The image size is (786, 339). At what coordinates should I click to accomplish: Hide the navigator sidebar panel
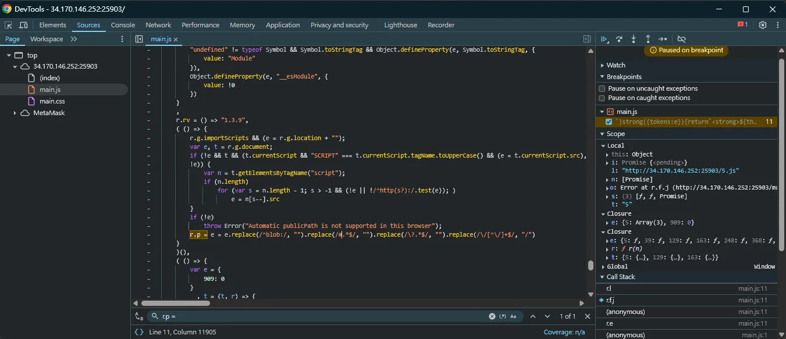click(x=138, y=38)
